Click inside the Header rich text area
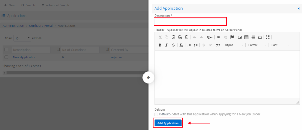 click(227, 74)
